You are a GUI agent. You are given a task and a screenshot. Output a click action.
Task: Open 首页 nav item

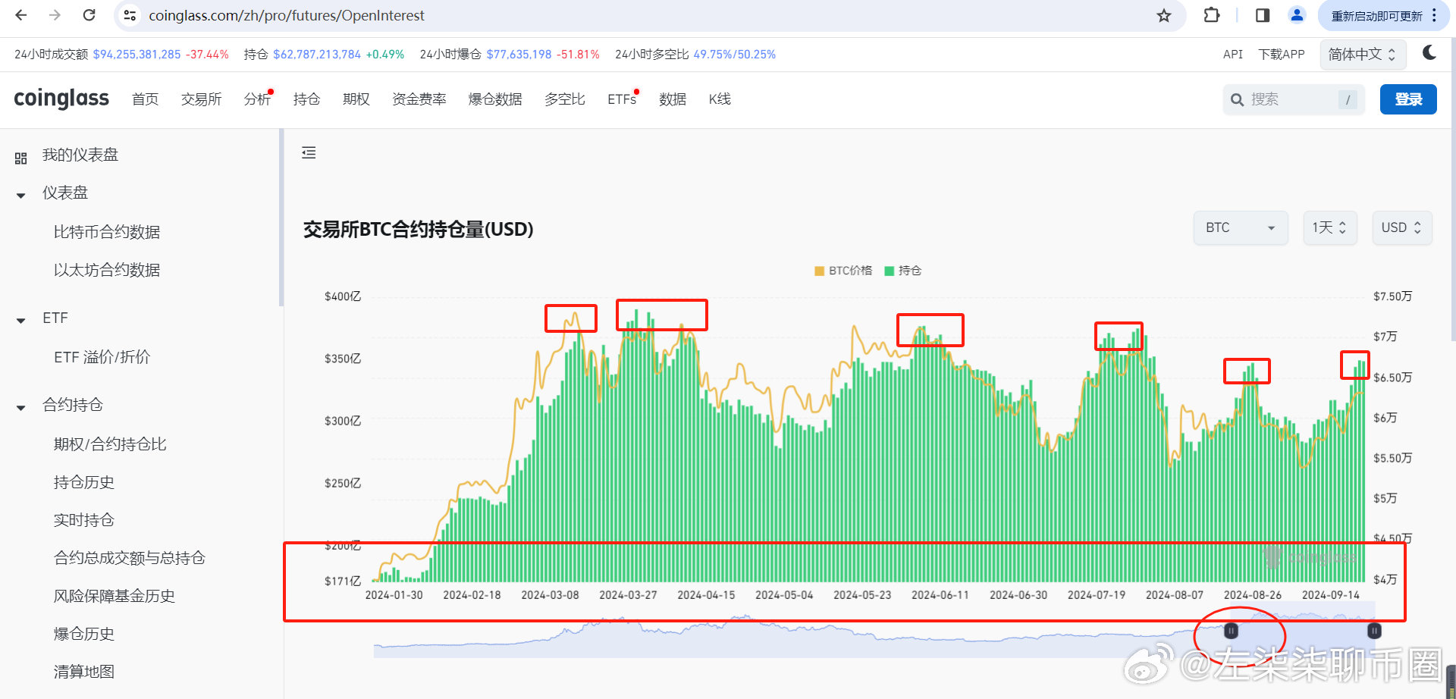tap(145, 99)
